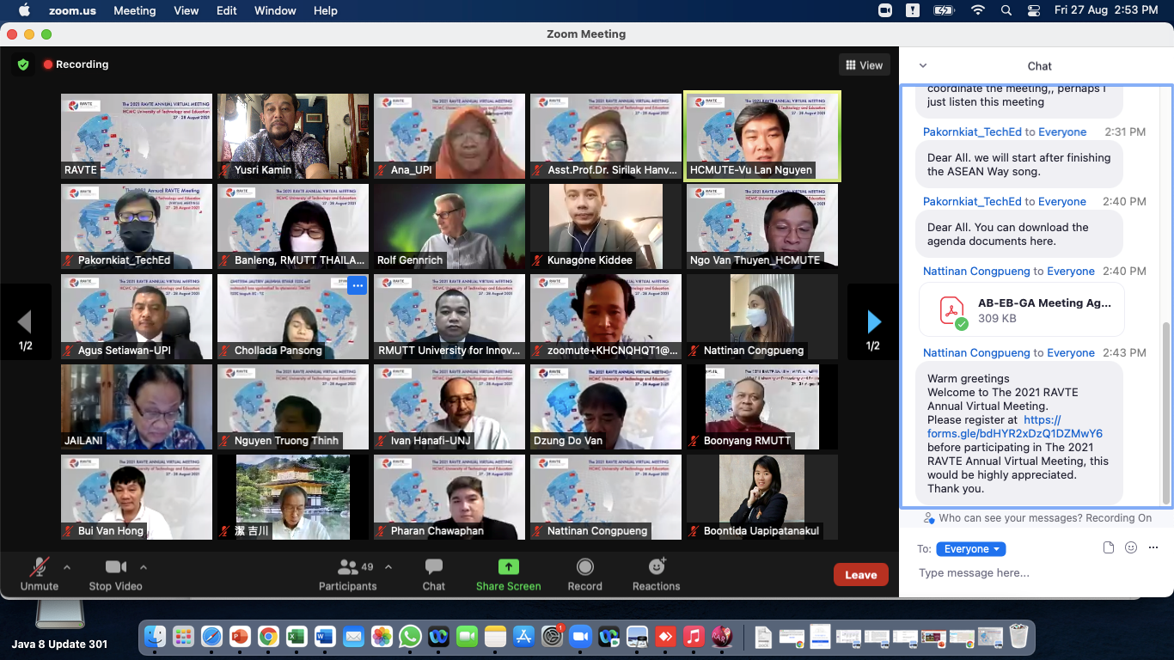Viewport: 1174px width, 660px height.
Task: Select Yusri Kamin's video tile
Action: tap(293, 136)
